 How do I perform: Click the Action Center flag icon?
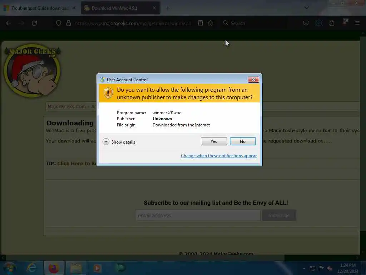coord(321,268)
